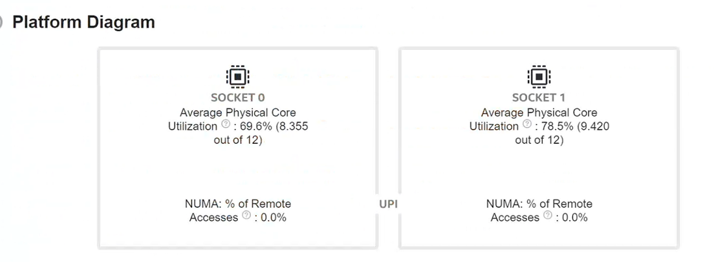Screen dimensions: 714x262
Task: Click the Socket 0 CPU chip icon
Action: click(238, 76)
